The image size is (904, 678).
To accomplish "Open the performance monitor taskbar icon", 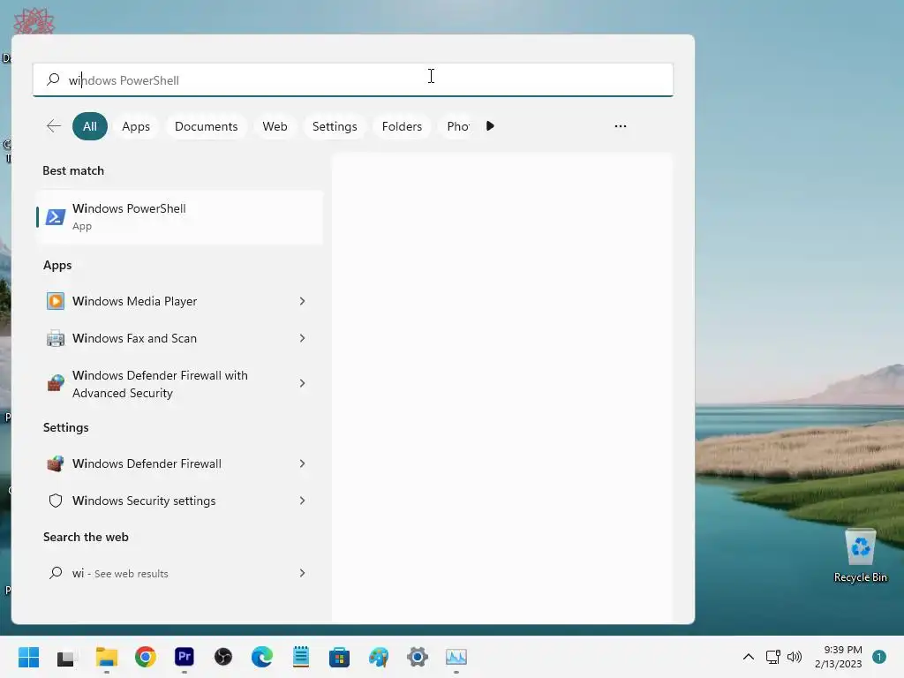I will [456, 657].
